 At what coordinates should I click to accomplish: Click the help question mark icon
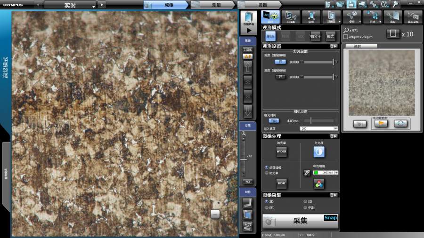[x=384, y=4]
